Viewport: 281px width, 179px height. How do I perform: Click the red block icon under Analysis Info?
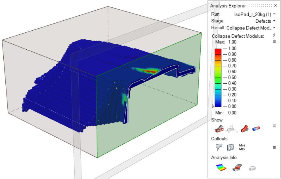(237, 168)
